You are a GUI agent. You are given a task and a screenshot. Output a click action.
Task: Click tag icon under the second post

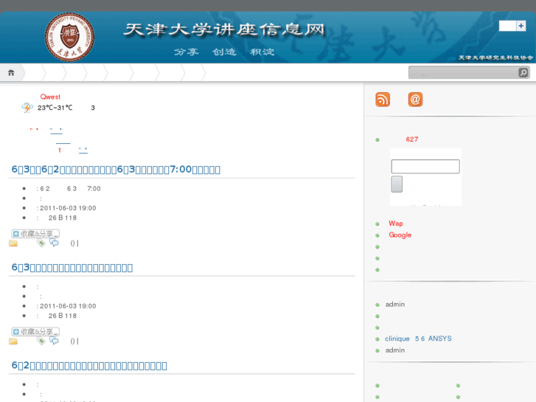tap(41, 341)
